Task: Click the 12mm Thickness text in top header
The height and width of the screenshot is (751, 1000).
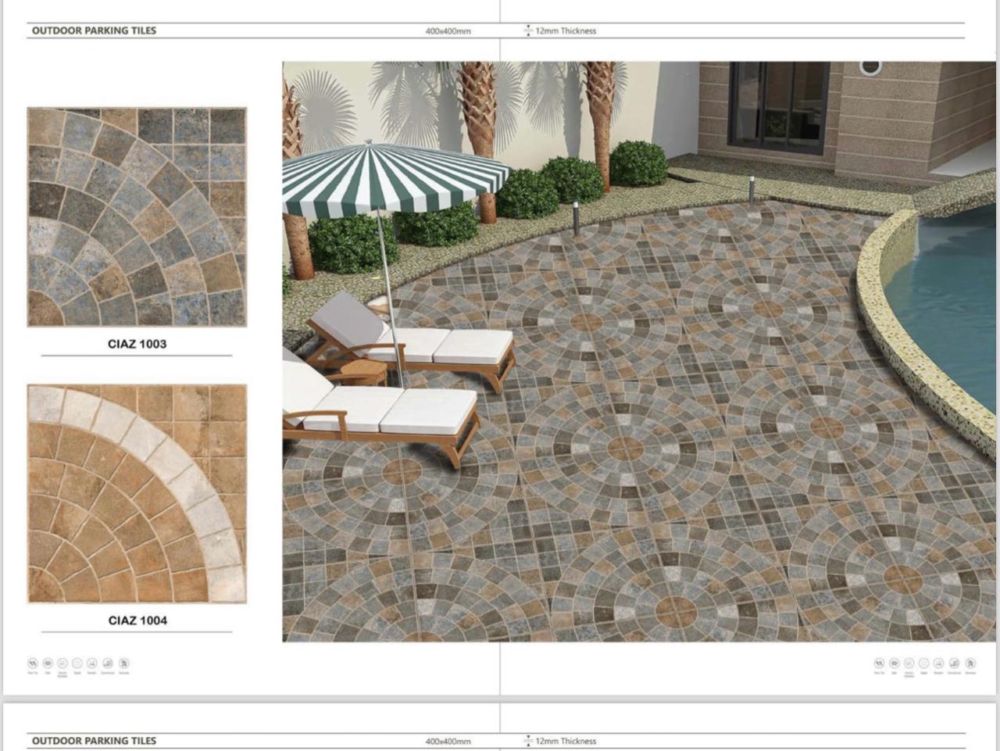Action: pos(566,31)
